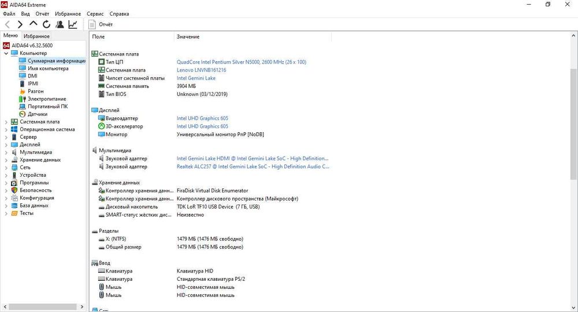Click Операционная система Windows icon

(14, 129)
